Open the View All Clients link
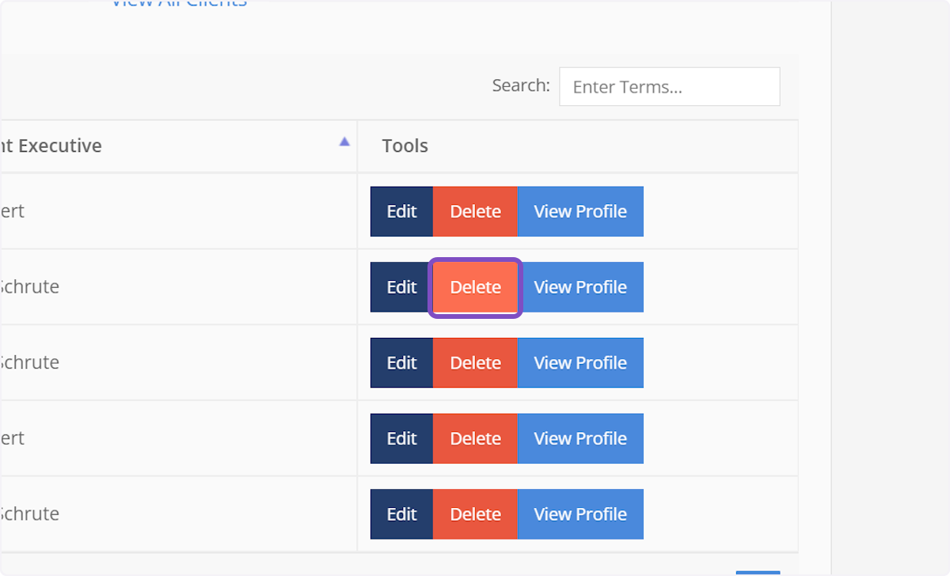The height and width of the screenshot is (576, 950). [179, 3]
